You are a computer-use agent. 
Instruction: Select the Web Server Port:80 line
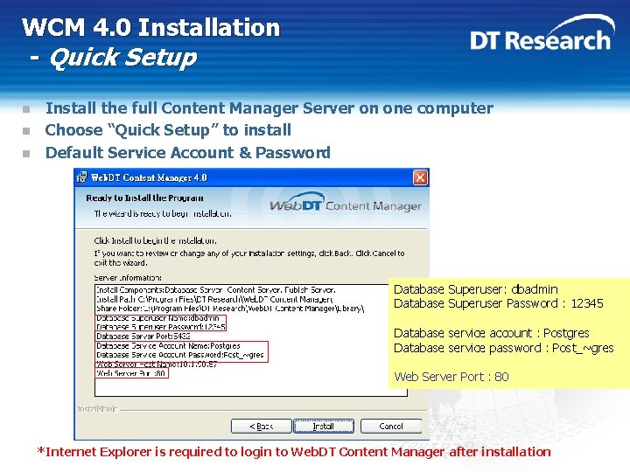pyautogui.click(x=131, y=373)
